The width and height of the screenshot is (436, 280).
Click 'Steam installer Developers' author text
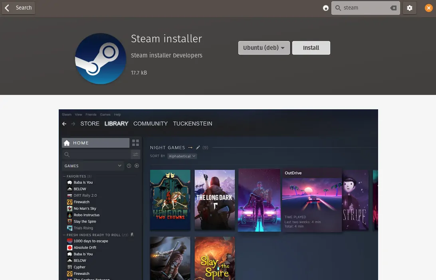(x=166, y=55)
